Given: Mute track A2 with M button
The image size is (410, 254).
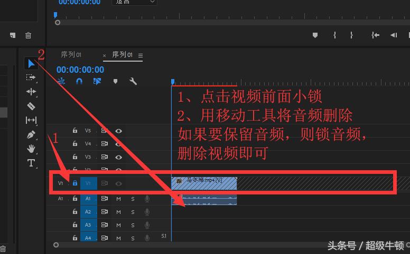Looking at the screenshot, I should pos(118,212).
